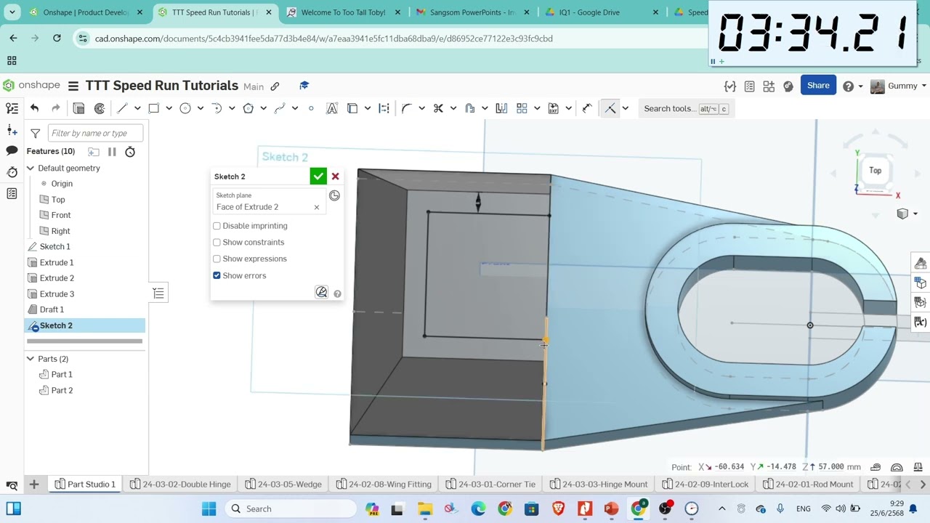Image resolution: width=930 pixels, height=523 pixels.
Task: Select the 3 point arc tool
Action: click(217, 108)
